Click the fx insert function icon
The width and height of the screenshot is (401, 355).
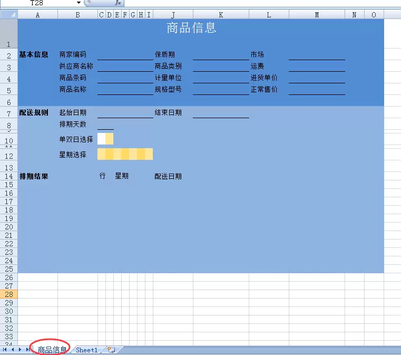coord(118,3)
